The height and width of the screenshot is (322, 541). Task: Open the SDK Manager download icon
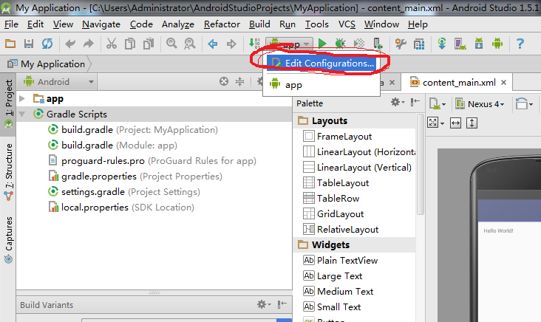479,44
